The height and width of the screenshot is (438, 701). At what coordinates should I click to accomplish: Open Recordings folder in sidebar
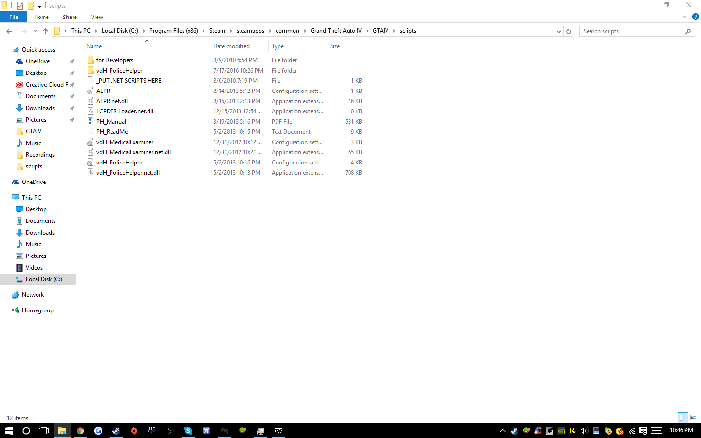tap(40, 155)
